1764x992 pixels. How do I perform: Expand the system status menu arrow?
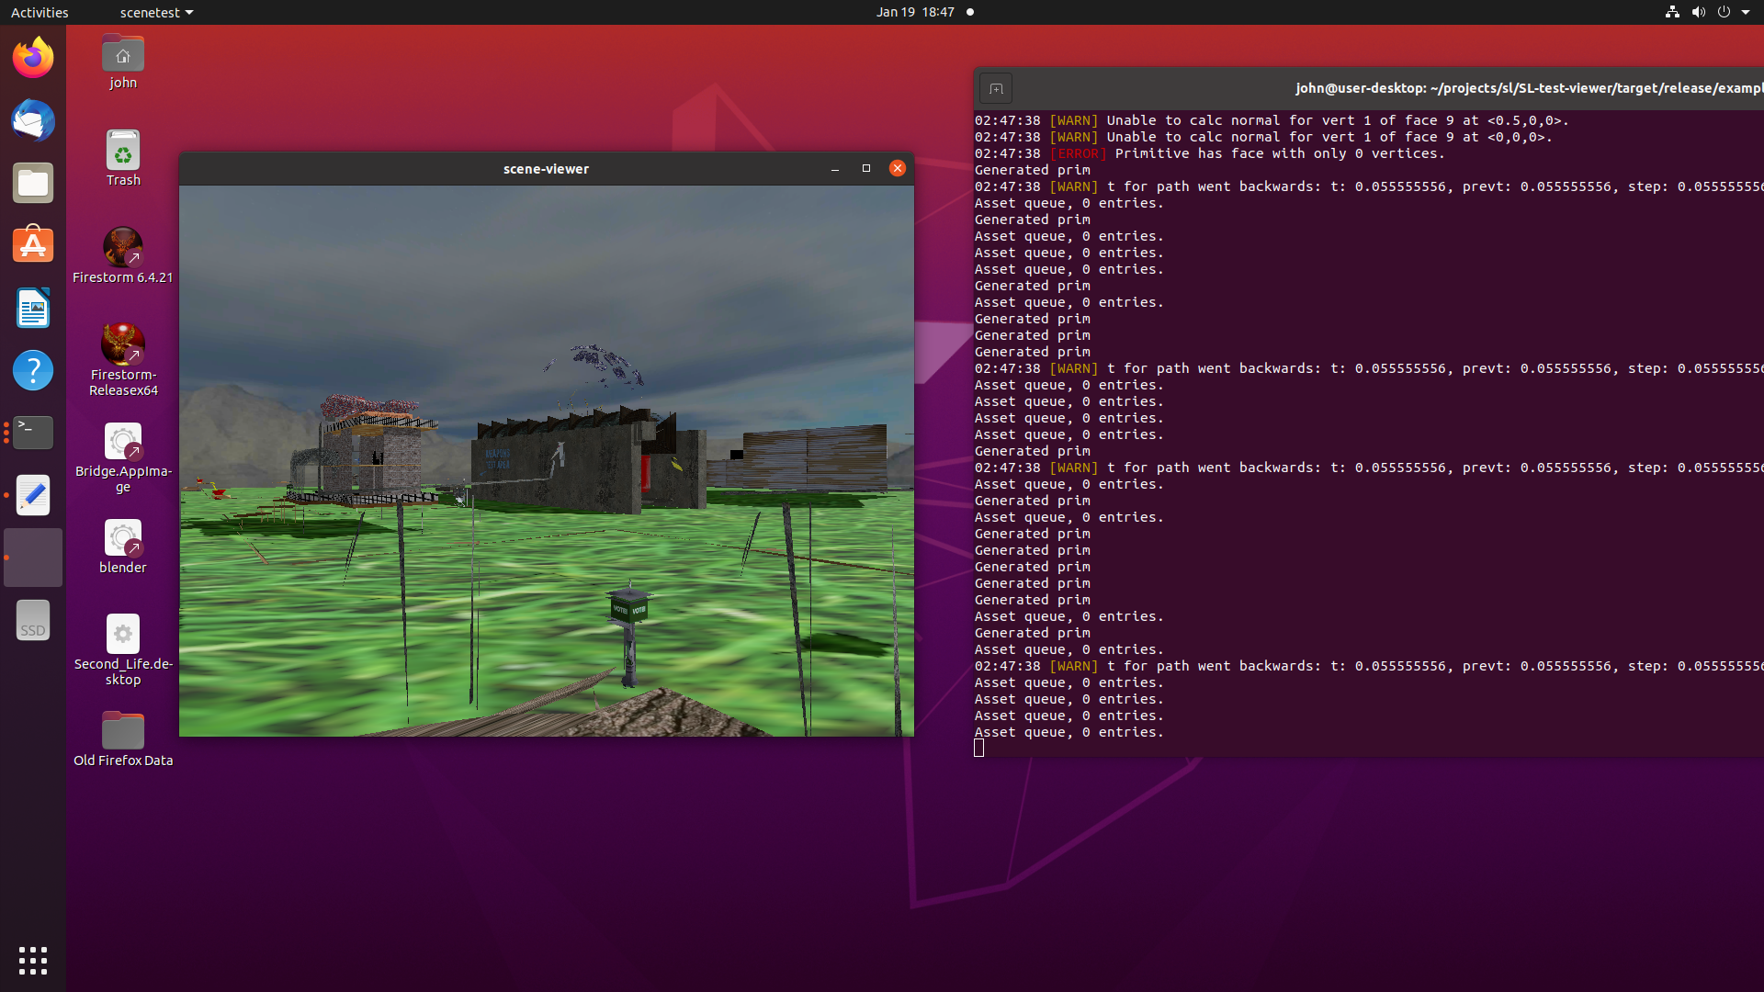[x=1744, y=12]
